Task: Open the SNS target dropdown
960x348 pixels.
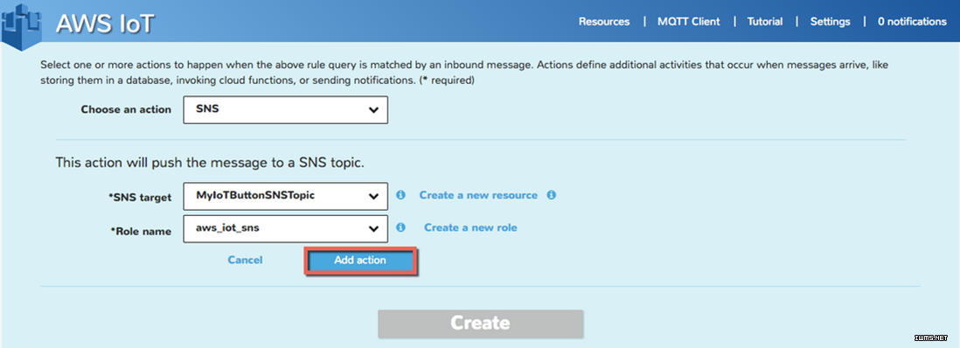Action: coord(285,196)
